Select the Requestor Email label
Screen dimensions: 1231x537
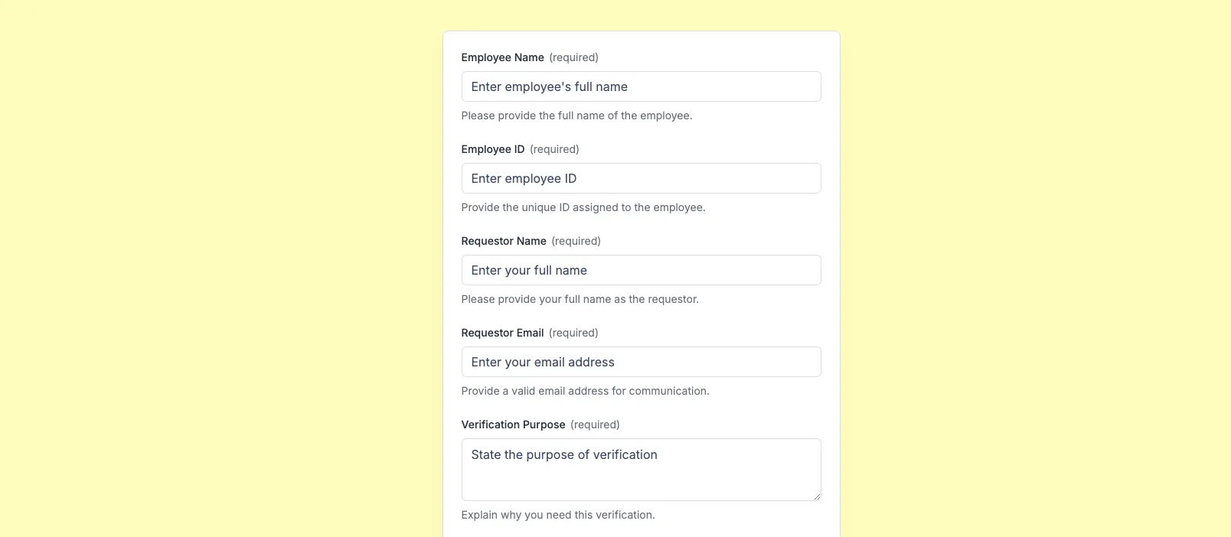click(502, 333)
